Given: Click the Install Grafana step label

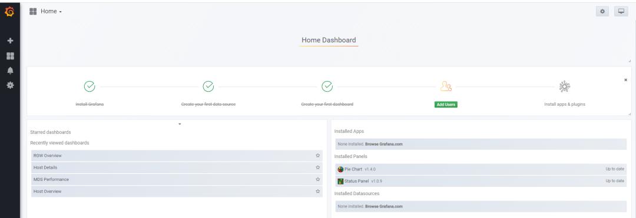Looking at the screenshot, I should [90, 105].
